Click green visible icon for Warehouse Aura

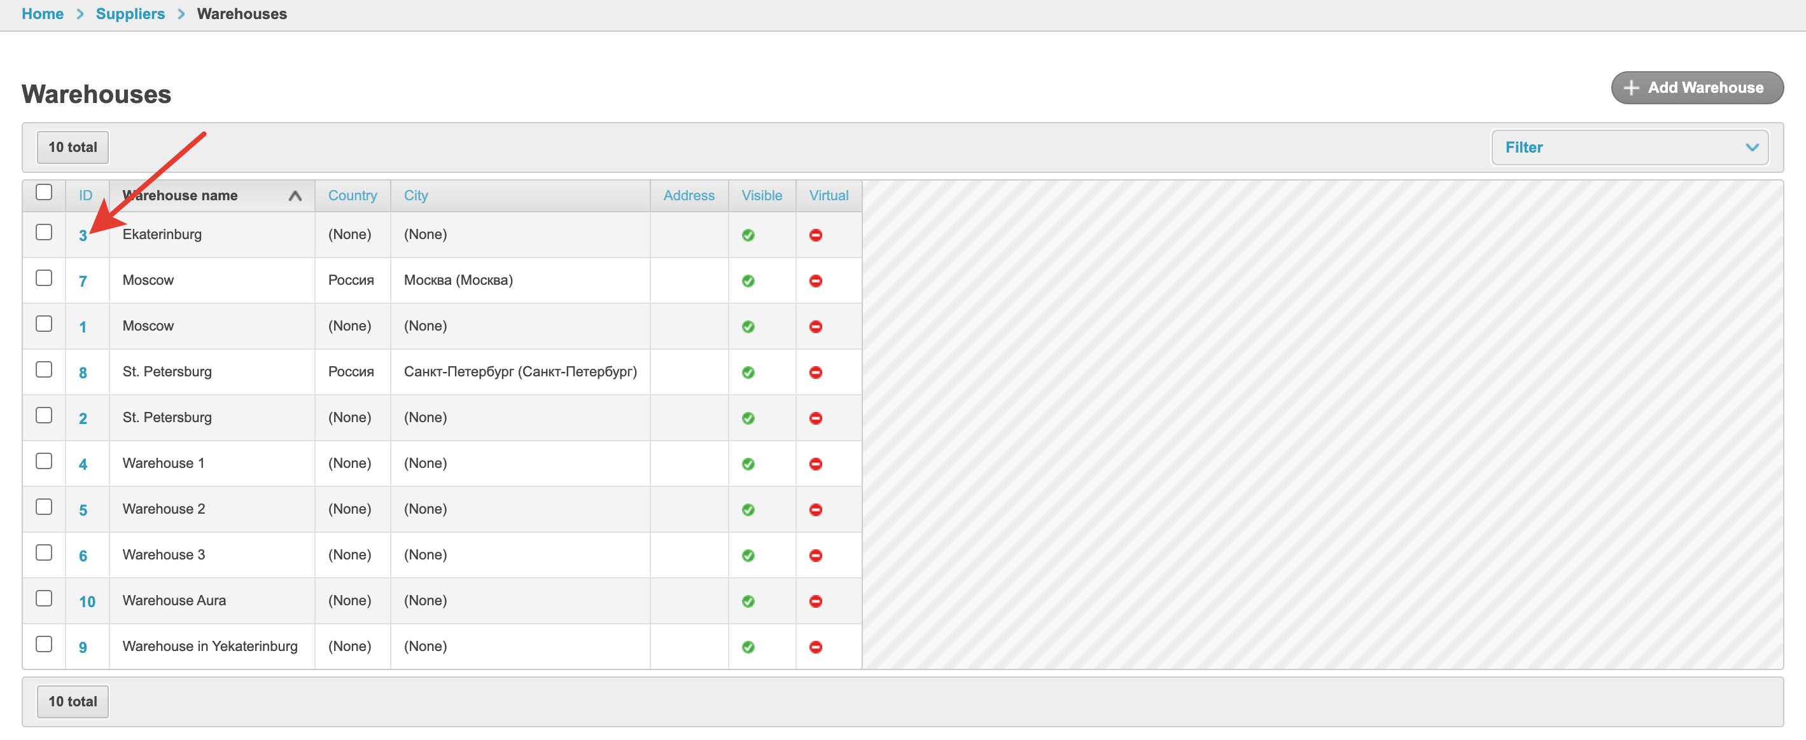click(x=748, y=601)
